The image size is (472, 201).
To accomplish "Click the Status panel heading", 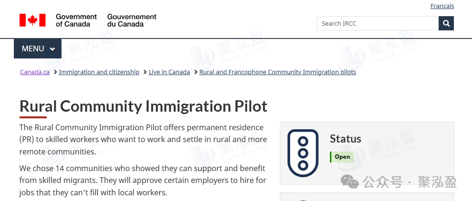I will coord(345,139).
